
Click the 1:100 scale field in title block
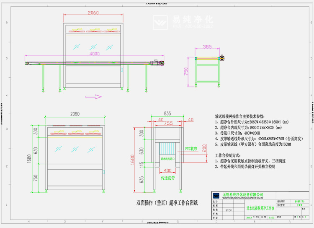pos(272,218)
